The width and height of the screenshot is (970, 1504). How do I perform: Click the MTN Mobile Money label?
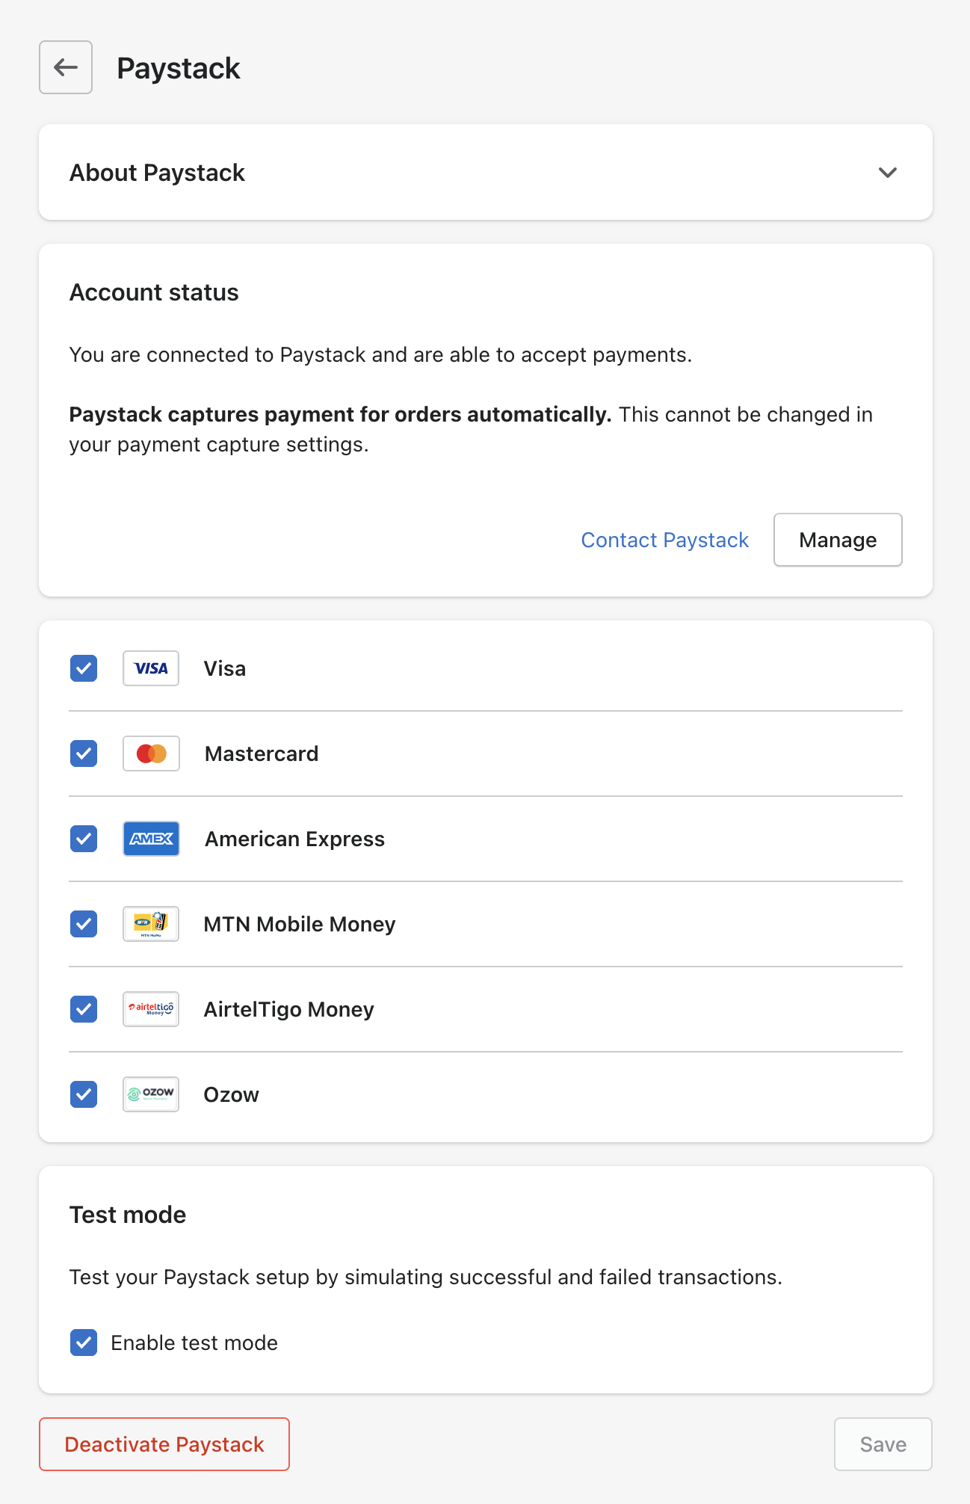pos(300,924)
